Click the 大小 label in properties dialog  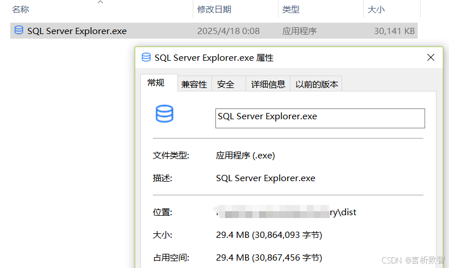(163, 235)
